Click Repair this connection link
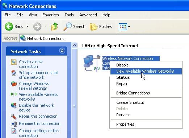Screen dimensions: 189x138 tap(38, 116)
